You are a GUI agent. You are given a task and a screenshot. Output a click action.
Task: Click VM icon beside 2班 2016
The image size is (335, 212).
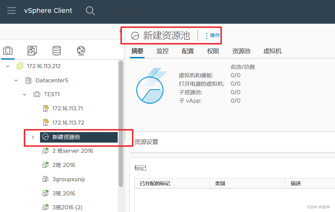[45, 165]
